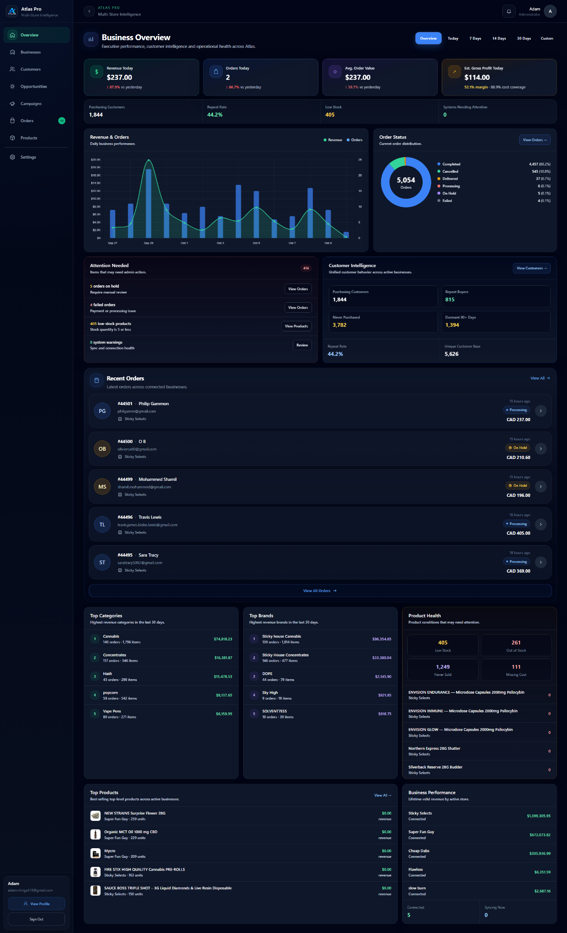Image resolution: width=567 pixels, height=933 pixels.
Task: Click View All in Top Products
Action: pyautogui.click(x=383, y=795)
